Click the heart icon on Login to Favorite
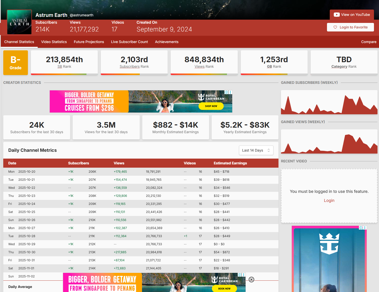Image resolution: width=379 pixels, height=292 pixels. [335, 27]
